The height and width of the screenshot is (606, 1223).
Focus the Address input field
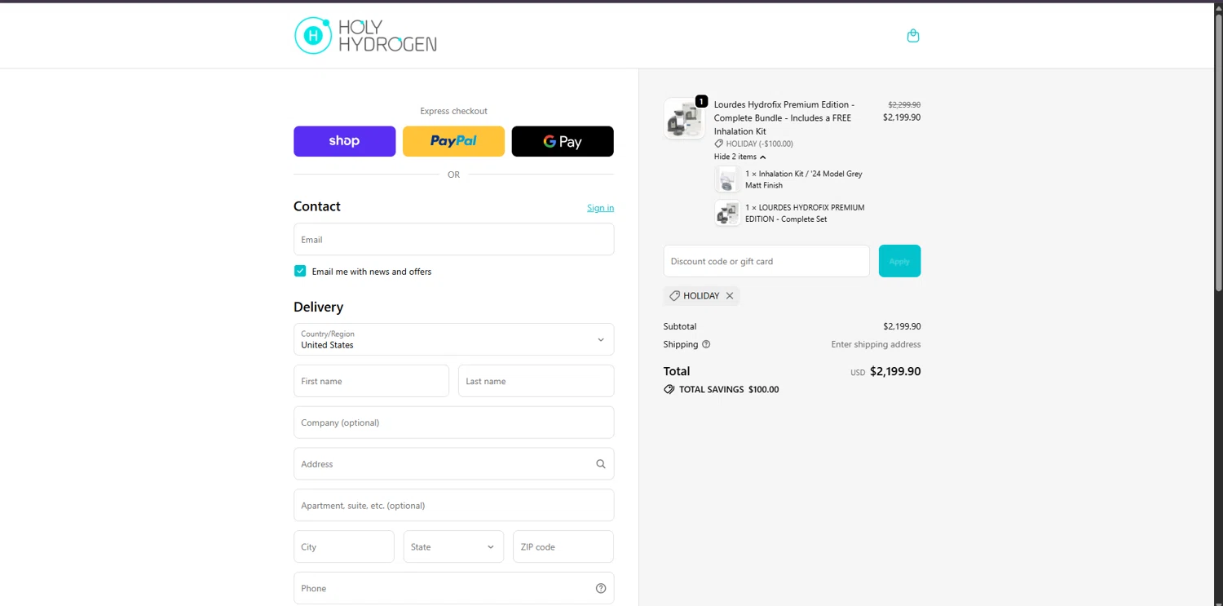453,464
